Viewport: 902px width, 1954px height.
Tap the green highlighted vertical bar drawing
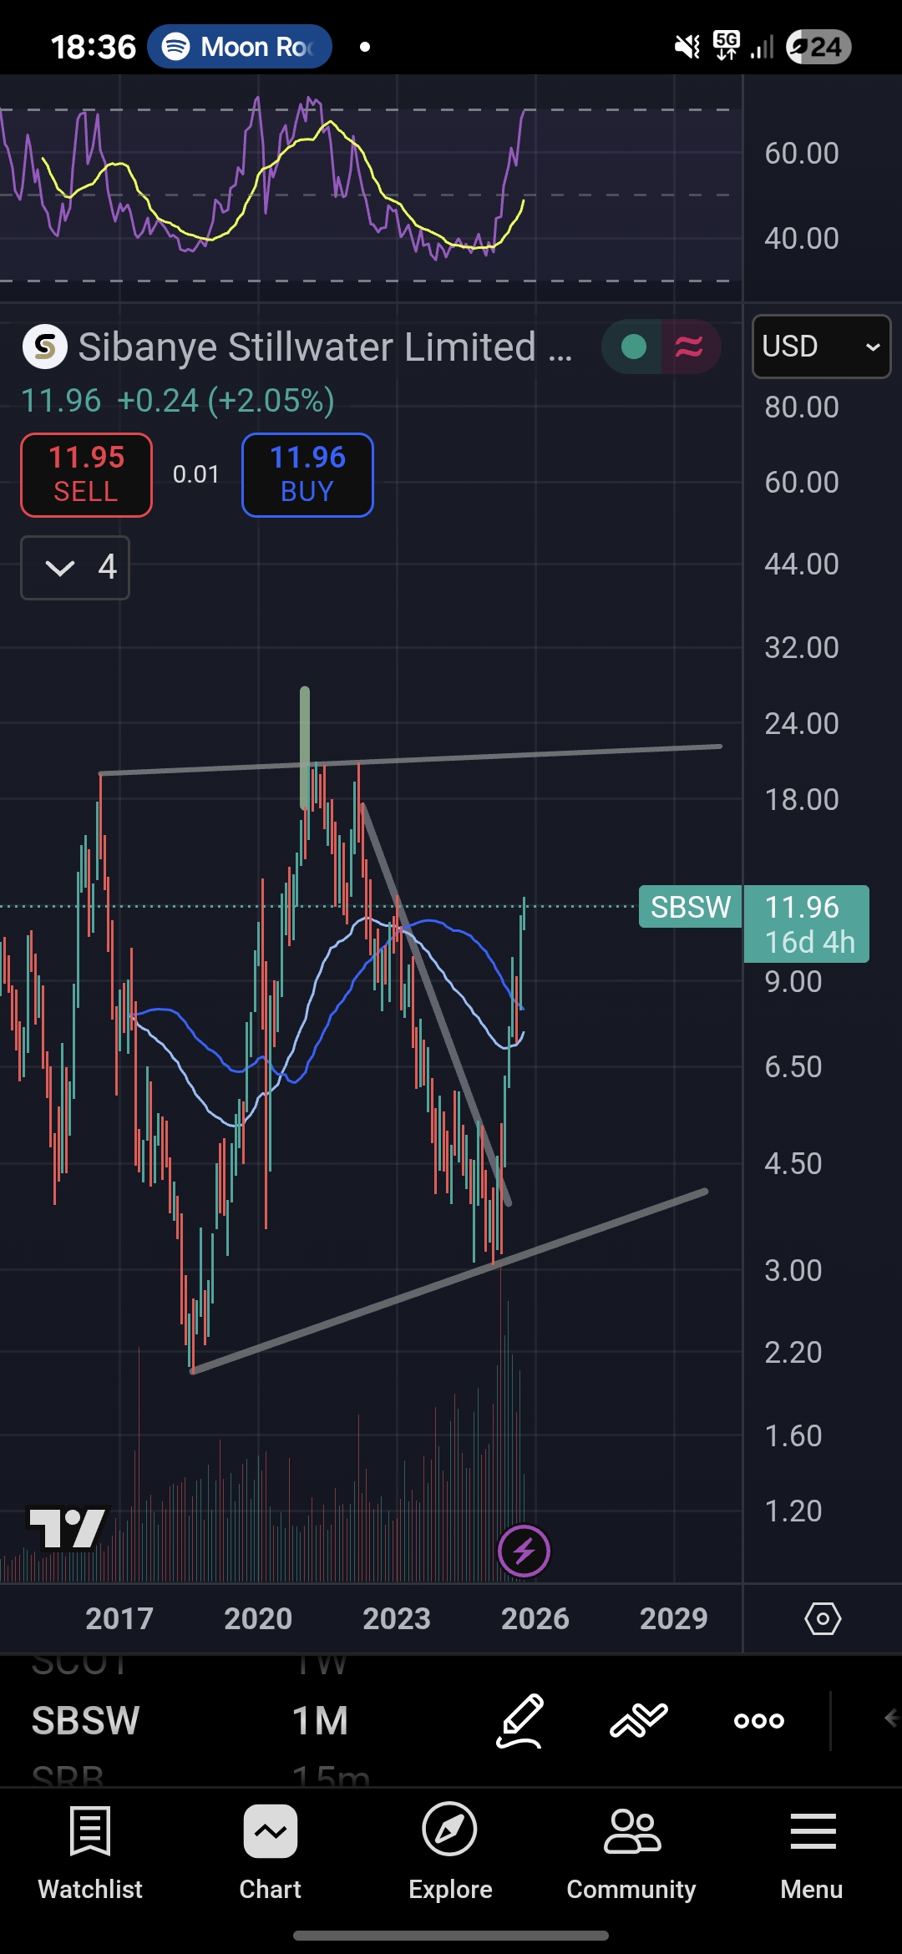pyautogui.click(x=305, y=748)
